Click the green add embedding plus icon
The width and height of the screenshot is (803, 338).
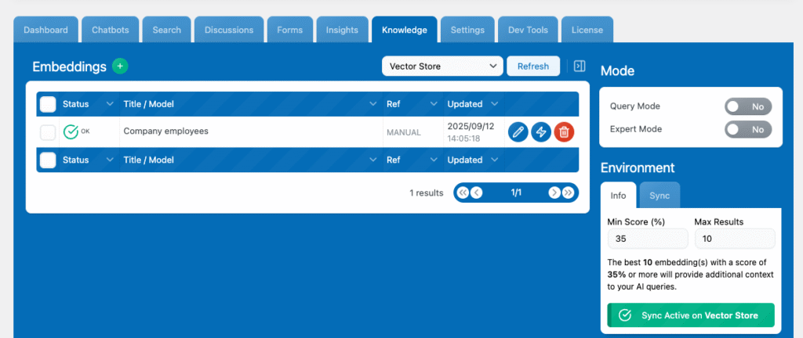click(119, 67)
